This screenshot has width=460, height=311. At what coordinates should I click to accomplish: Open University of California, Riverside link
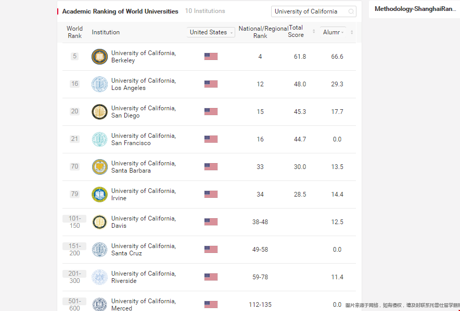click(x=143, y=277)
